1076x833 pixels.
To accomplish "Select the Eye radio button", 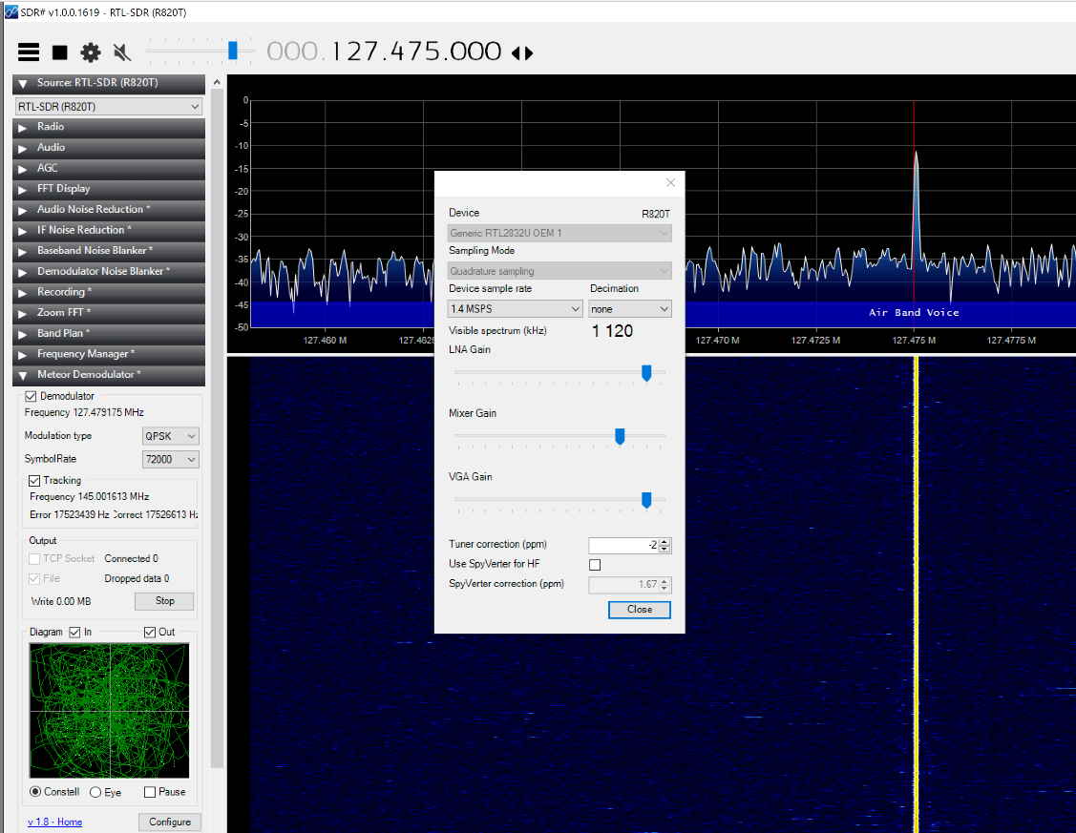I will [x=95, y=792].
